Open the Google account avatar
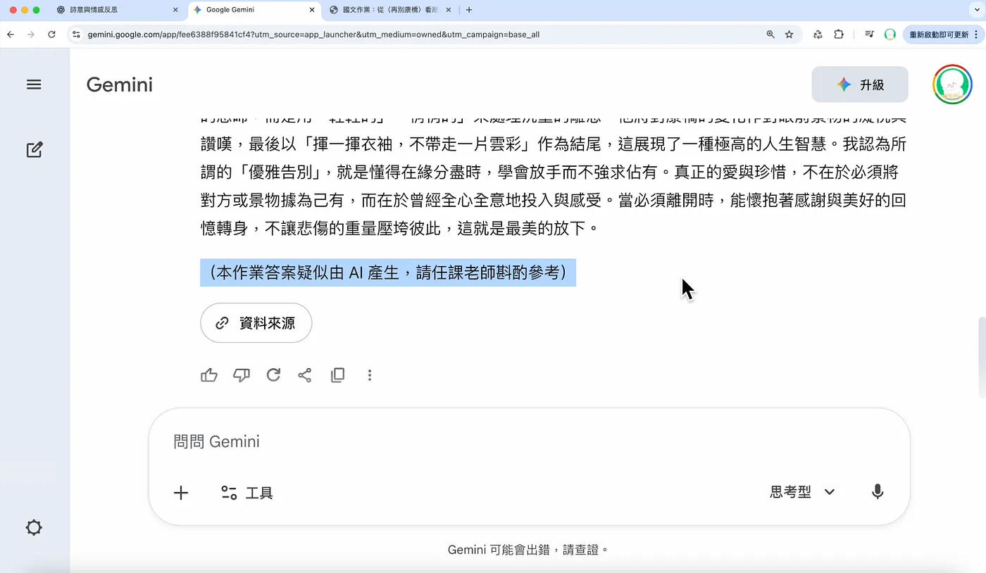 (952, 84)
